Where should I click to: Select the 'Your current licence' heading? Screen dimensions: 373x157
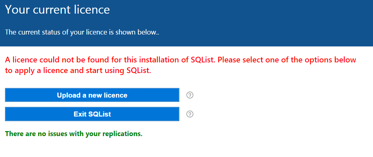(x=57, y=10)
